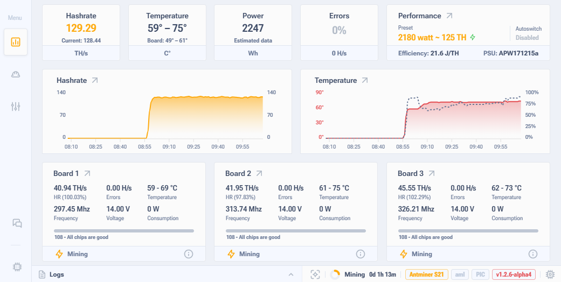Click the Board 1 info icon

(x=189, y=254)
